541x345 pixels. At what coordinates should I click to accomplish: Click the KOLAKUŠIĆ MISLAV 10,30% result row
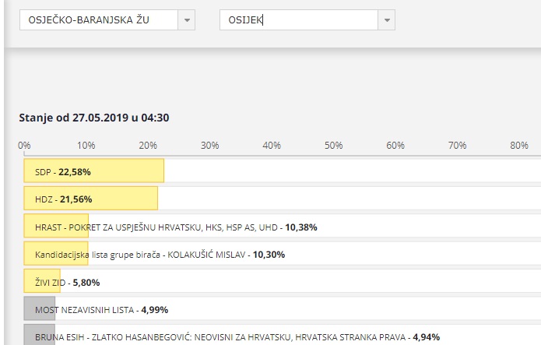[283, 253]
